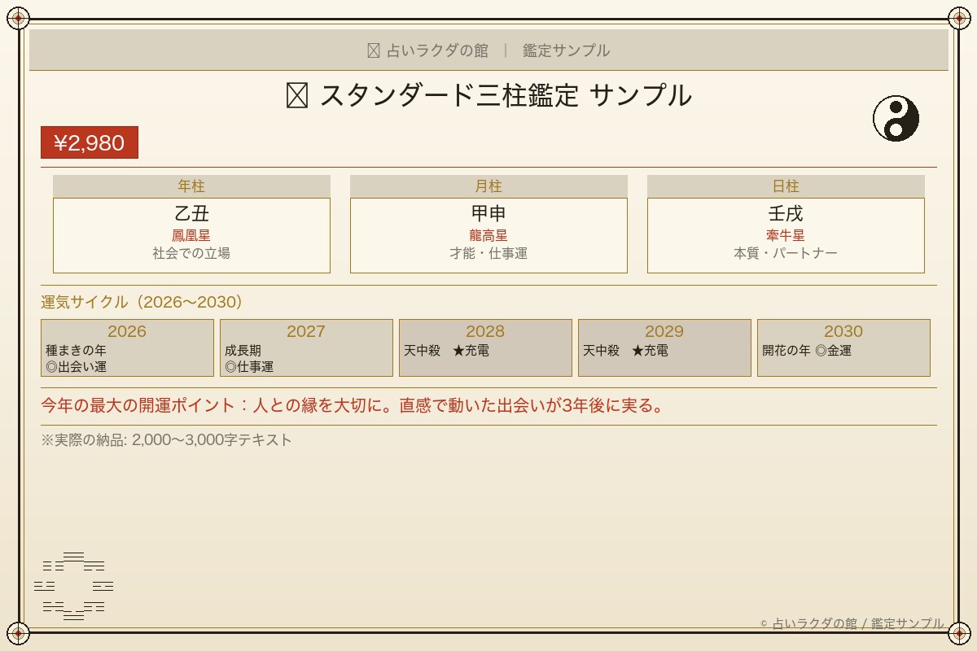The image size is (977, 651).
Task: Click the 才能・仕事運 description
Action: [488, 253]
